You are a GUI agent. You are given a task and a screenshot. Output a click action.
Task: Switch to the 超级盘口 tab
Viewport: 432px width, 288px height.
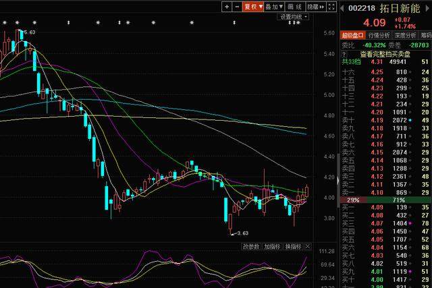352,35
